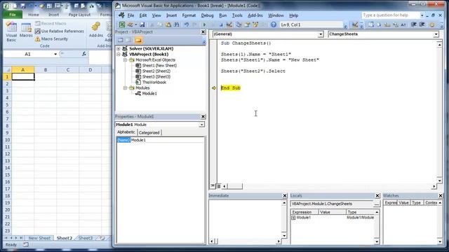Close the Watches pane
Screen dimensions: 449x252
click(441, 196)
